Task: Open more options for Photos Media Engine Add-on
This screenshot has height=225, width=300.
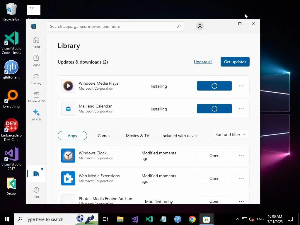Action: click(x=241, y=201)
